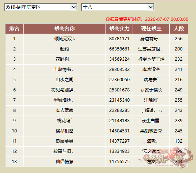The image size is (196, 173).
Task: Click guild leader 江苏吴彦祖.
Action: (150, 49)
